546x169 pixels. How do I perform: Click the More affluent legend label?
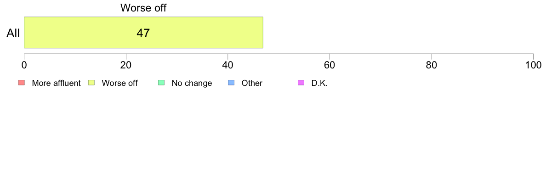coord(57,83)
